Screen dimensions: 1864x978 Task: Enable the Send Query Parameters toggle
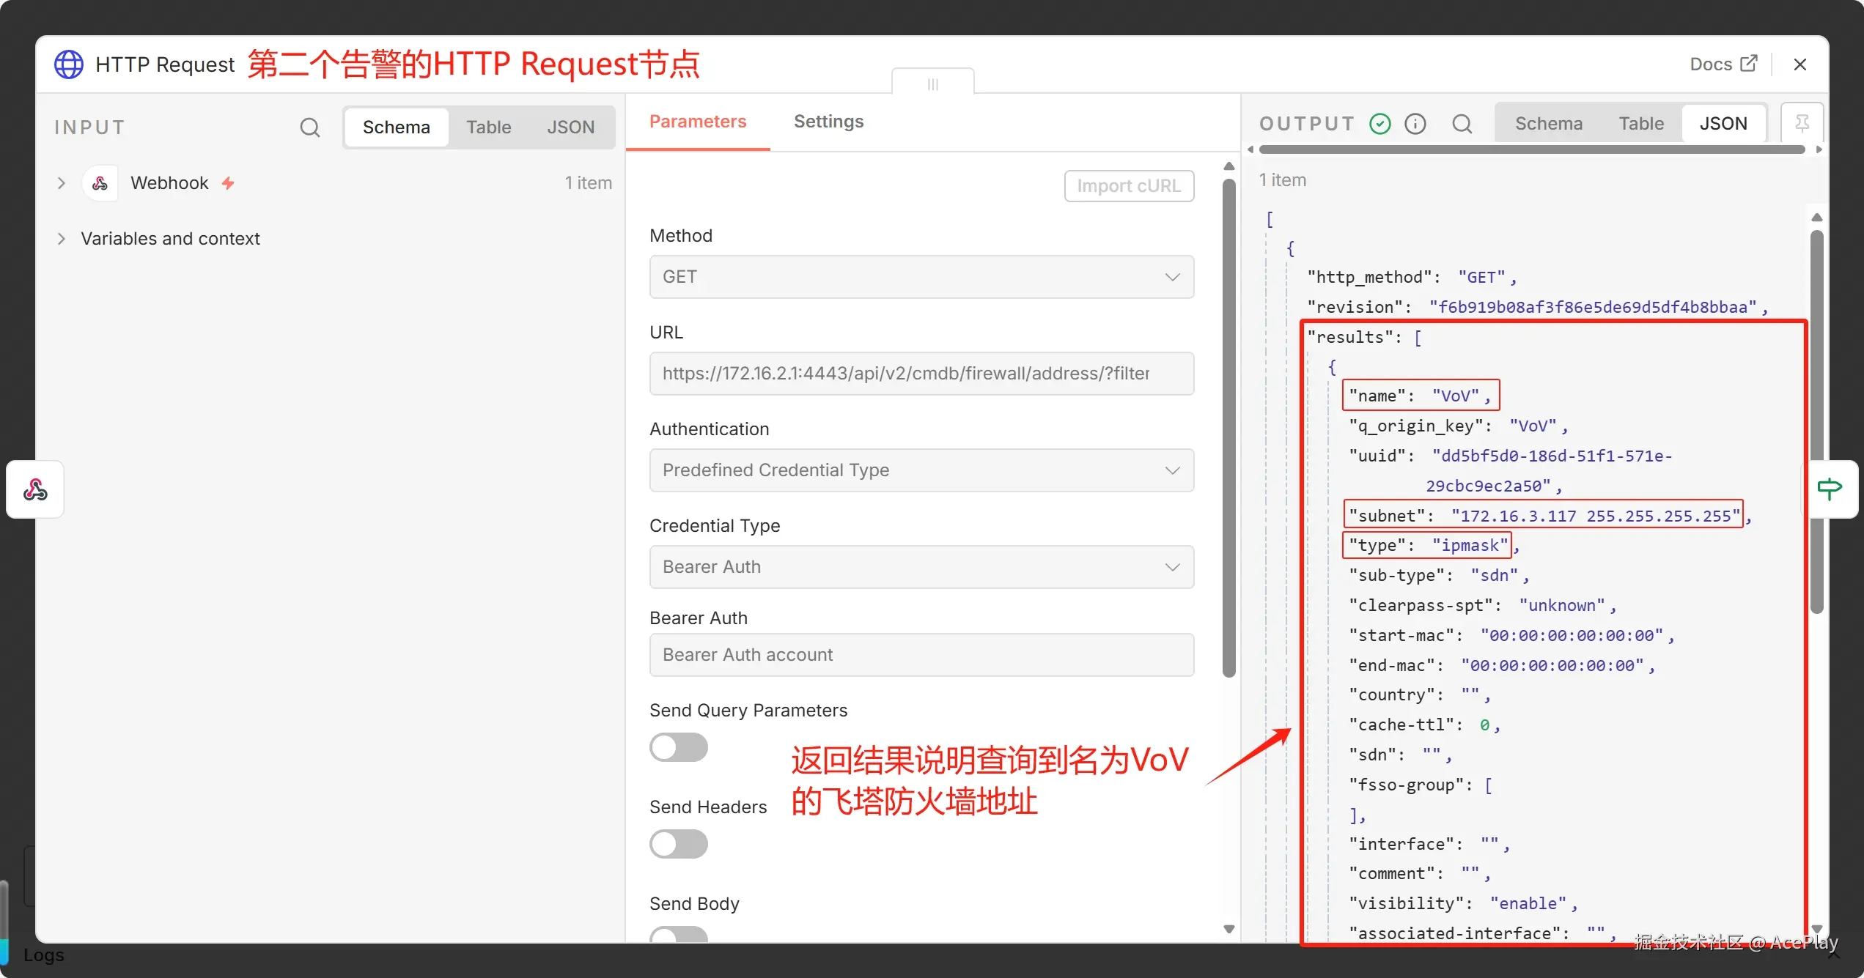coord(678,747)
